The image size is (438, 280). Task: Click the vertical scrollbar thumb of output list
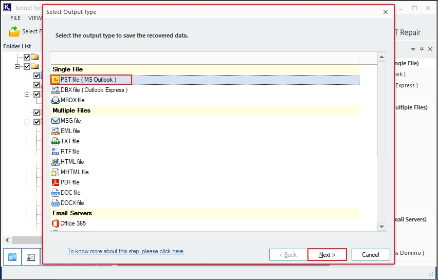(x=381, y=109)
